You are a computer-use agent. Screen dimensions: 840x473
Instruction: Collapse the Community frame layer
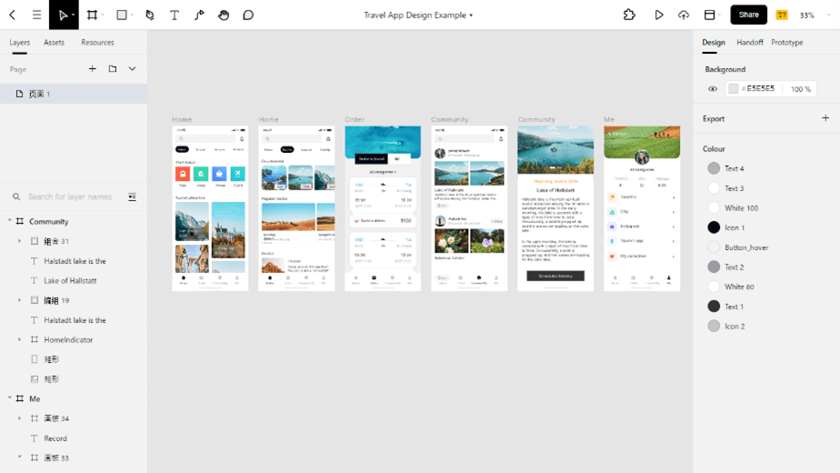tap(10, 220)
